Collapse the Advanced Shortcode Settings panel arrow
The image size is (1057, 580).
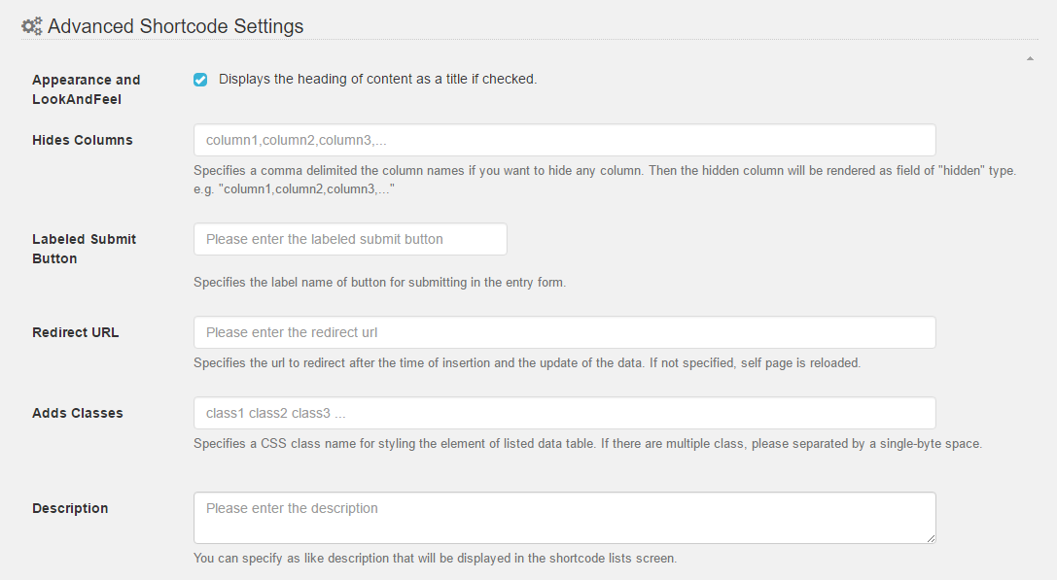click(1030, 59)
